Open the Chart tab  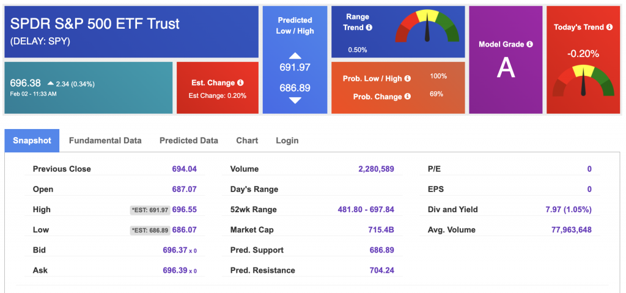tap(247, 140)
